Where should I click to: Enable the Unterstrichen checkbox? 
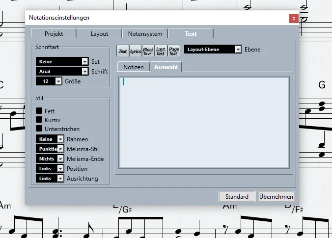[39, 129]
